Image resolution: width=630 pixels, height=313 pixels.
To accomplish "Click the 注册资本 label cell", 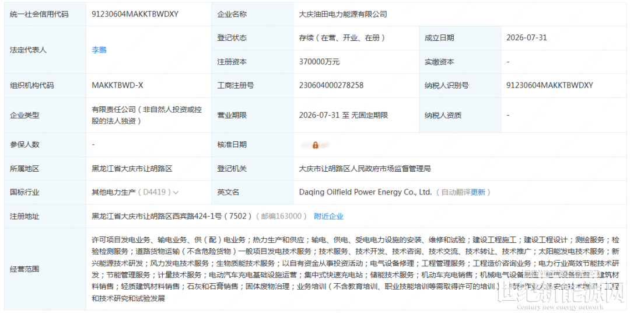I will 253,62.
